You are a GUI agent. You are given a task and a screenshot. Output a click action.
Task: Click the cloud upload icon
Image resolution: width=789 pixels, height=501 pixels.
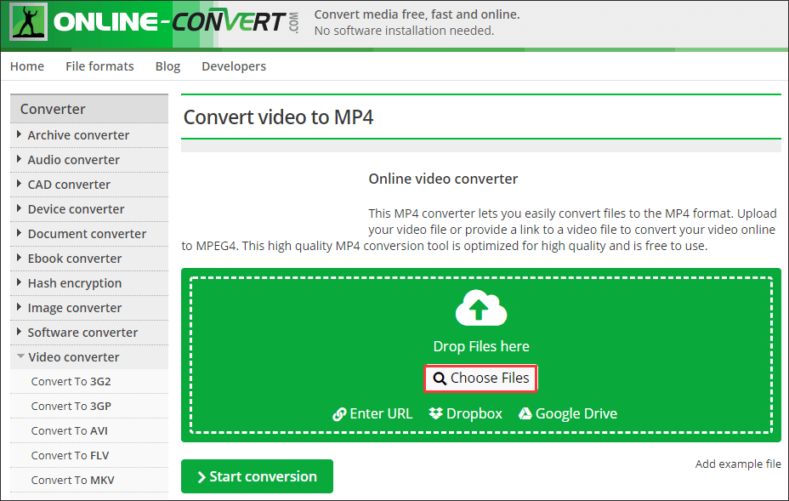coord(480,308)
